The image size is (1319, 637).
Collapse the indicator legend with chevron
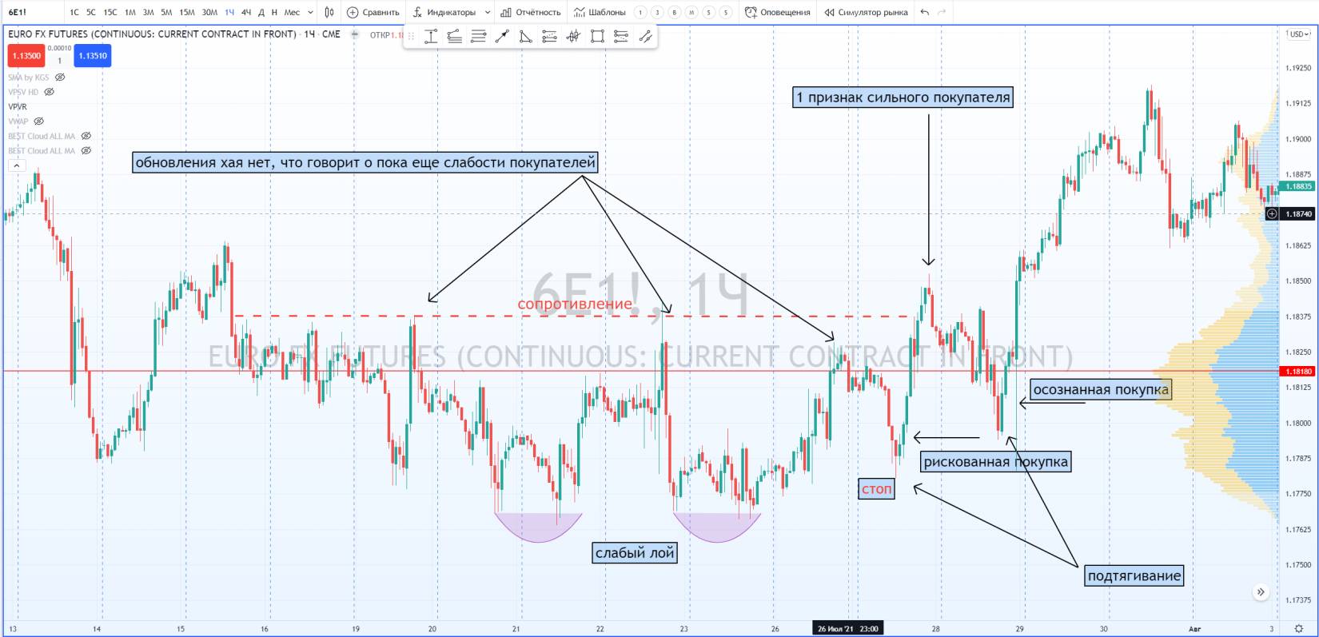(16, 165)
